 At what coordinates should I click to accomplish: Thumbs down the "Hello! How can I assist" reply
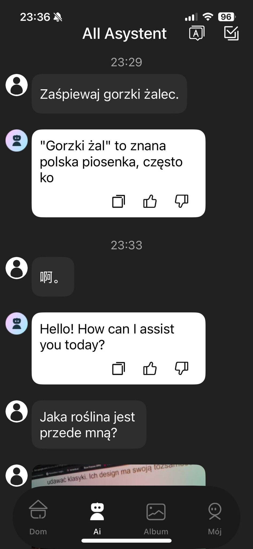pos(182,368)
